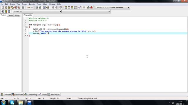Screen dimensions: 188x105
Task: Open the Search menu
Action: 12,4
